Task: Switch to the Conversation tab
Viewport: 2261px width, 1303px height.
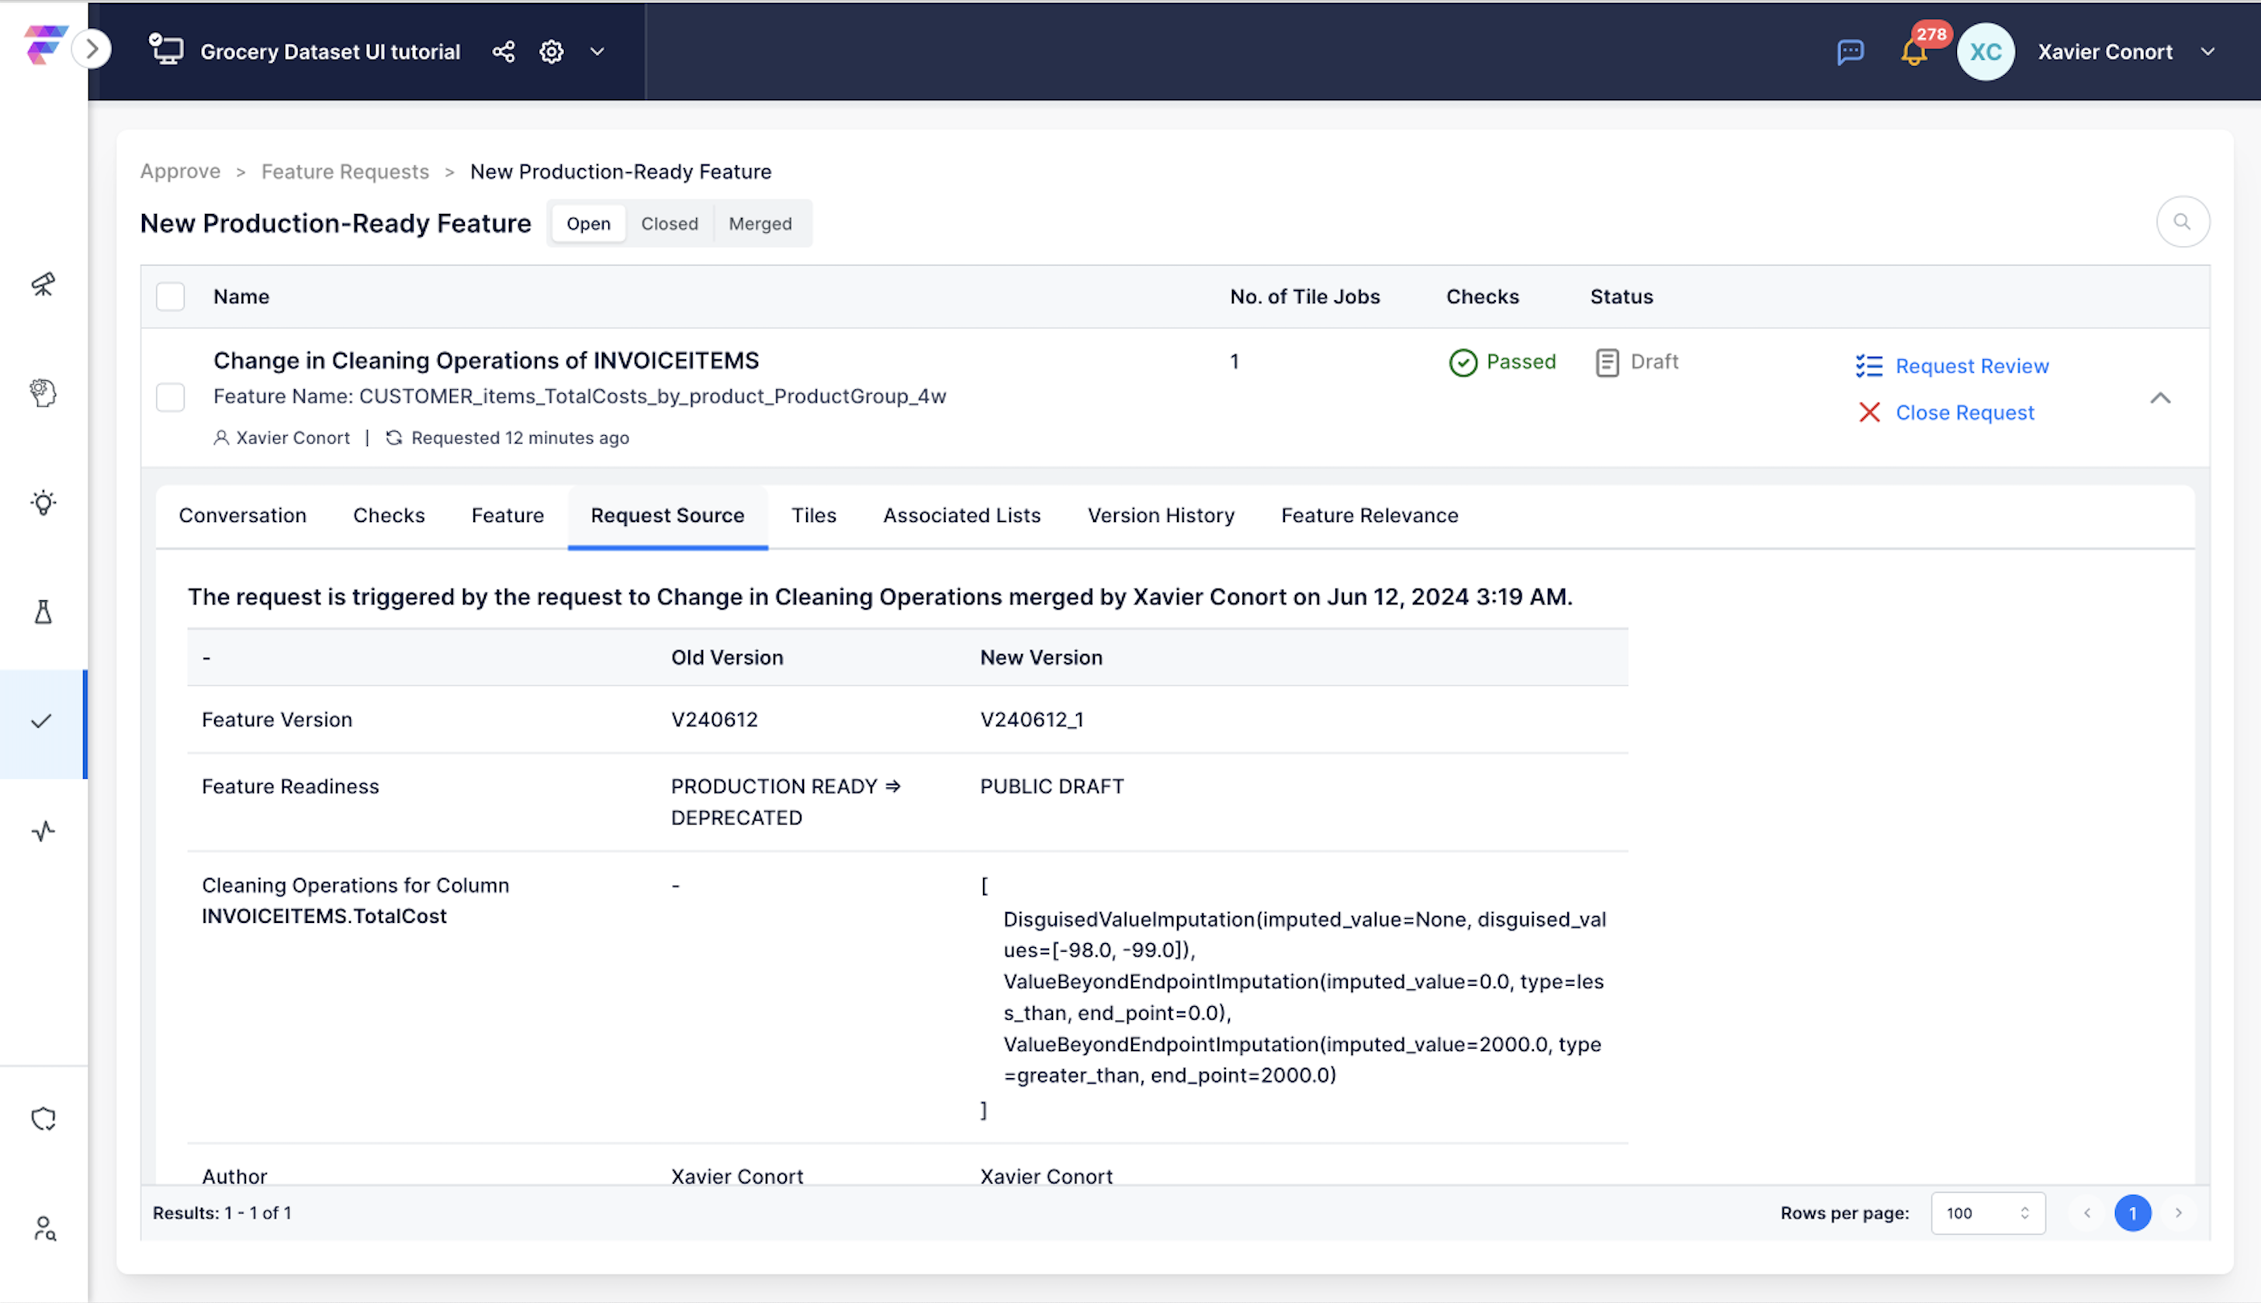Action: click(x=241, y=516)
